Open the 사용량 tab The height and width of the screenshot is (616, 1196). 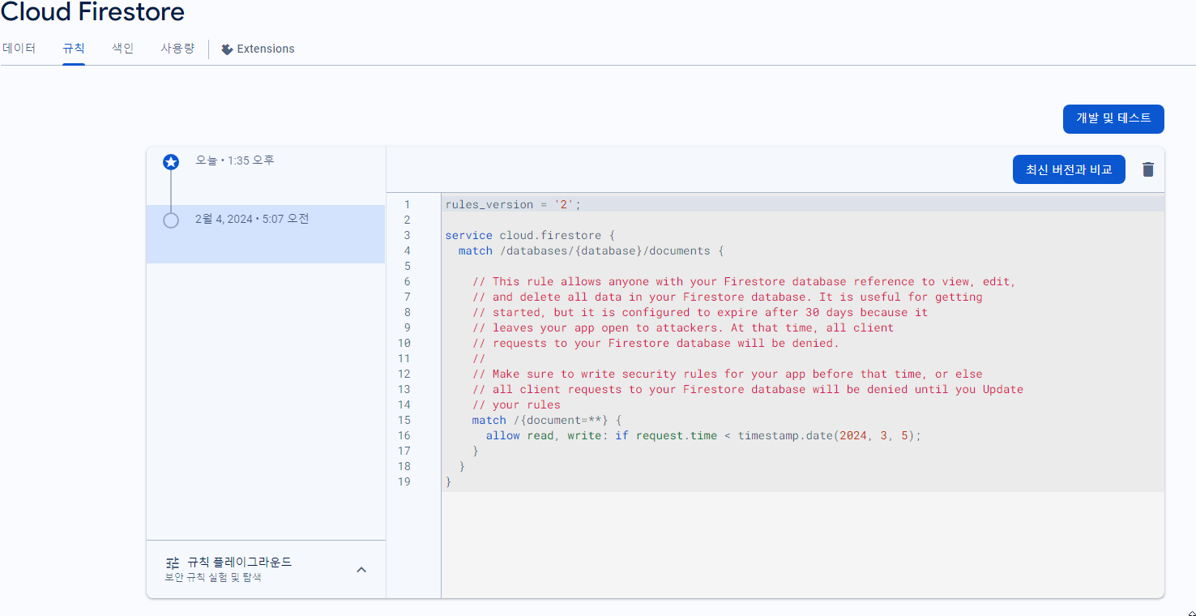[x=177, y=49]
